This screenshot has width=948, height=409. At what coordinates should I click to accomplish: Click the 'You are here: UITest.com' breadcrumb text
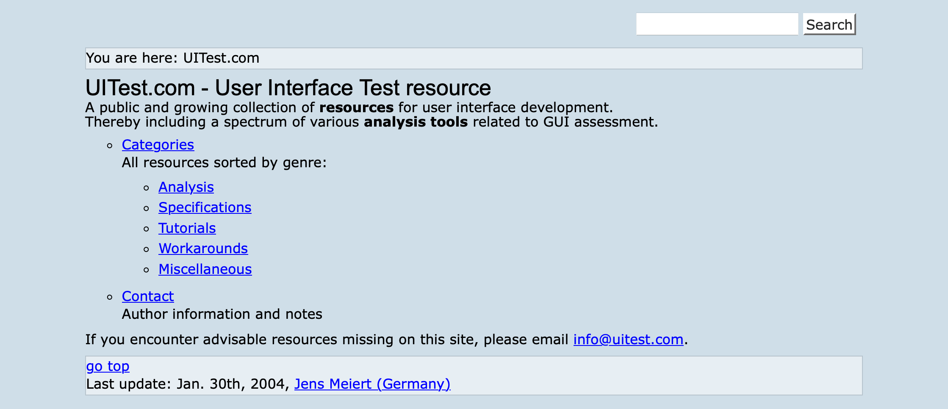(172, 58)
